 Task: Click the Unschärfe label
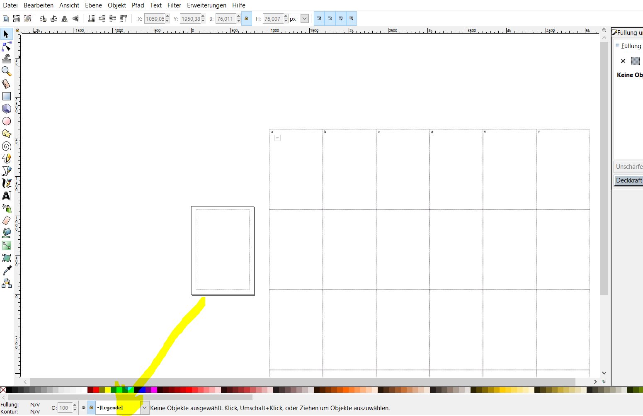[x=628, y=167]
